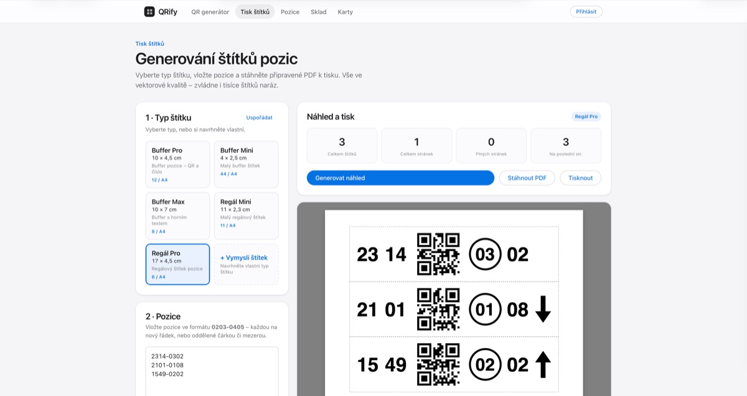Image resolution: width=747 pixels, height=396 pixels.
Task: Click the QR code on label 23 14
Action: click(438, 254)
